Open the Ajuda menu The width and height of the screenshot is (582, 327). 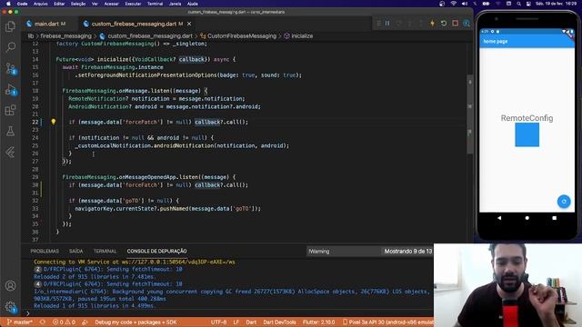pyautogui.click(x=192, y=4)
